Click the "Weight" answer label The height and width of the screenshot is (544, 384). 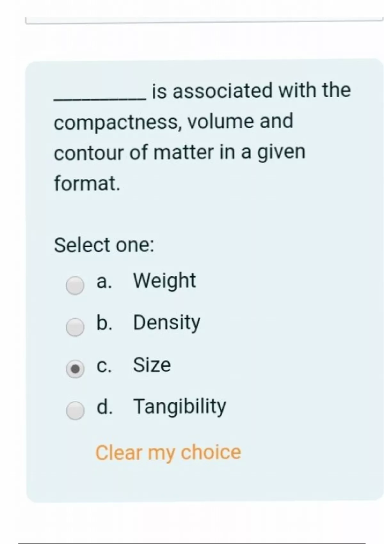(164, 281)
